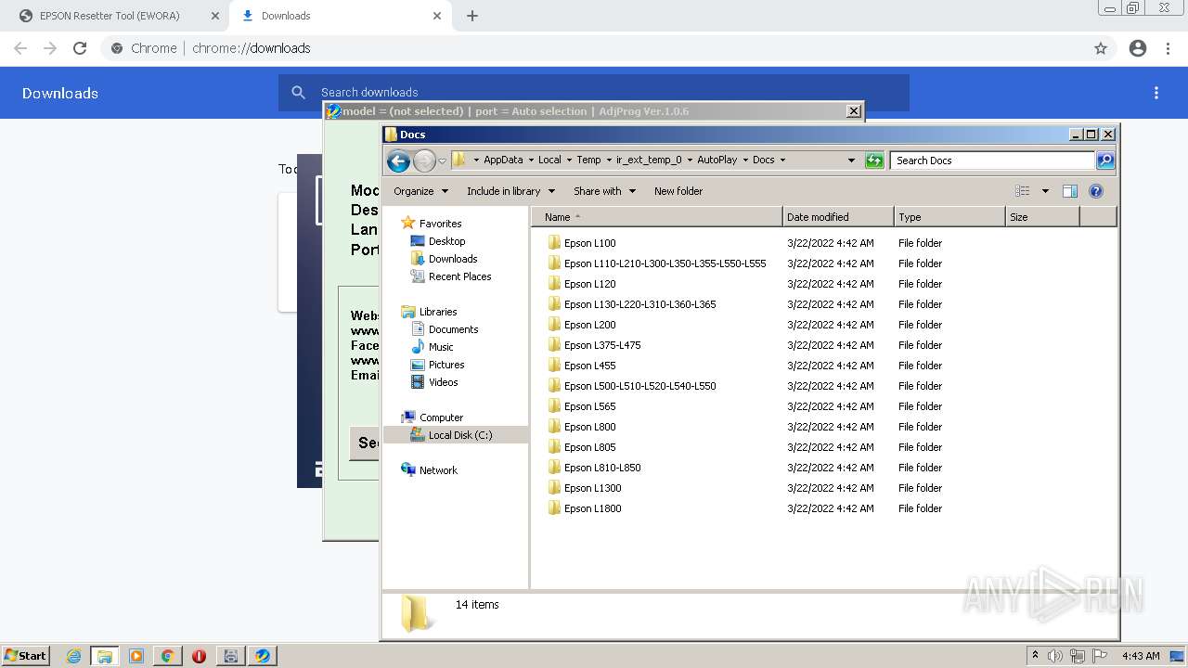The width and height of the screenshot is (1188, 668).
Task: Click the AutoPlay breadcrumb segment
Action: coord(717,160)
